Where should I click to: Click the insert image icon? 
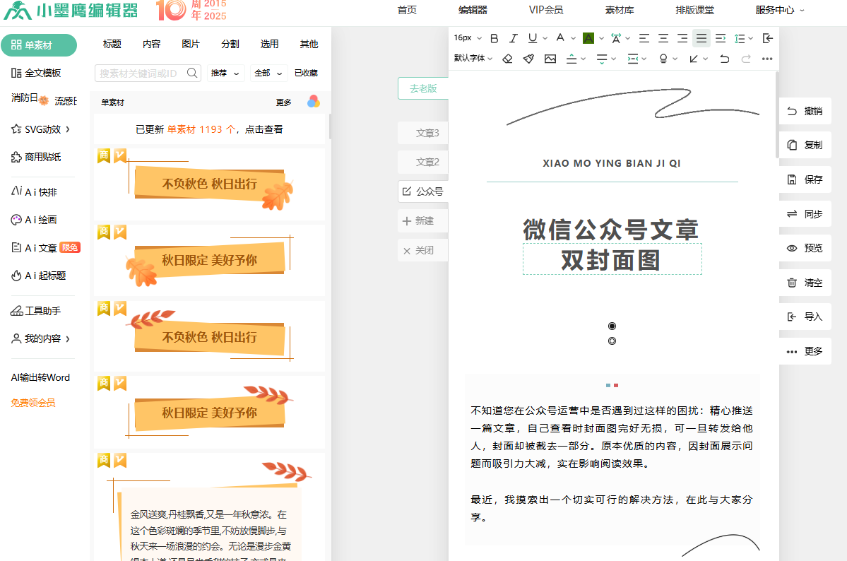tap(550, 59)
